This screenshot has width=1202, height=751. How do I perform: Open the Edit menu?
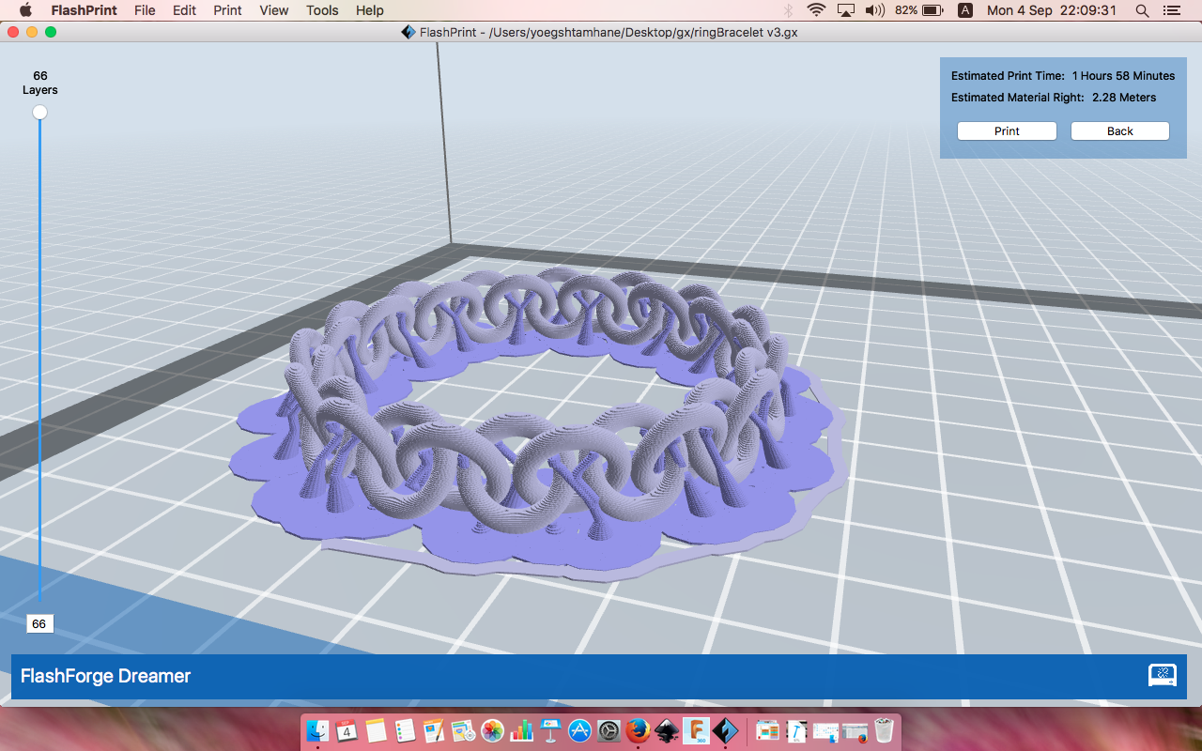pyautogui.click(x=184, y=10)
